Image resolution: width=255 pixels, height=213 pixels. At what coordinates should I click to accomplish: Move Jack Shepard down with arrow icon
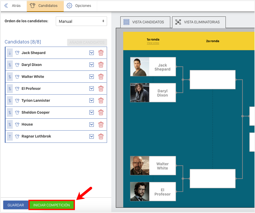pos(10,53)
